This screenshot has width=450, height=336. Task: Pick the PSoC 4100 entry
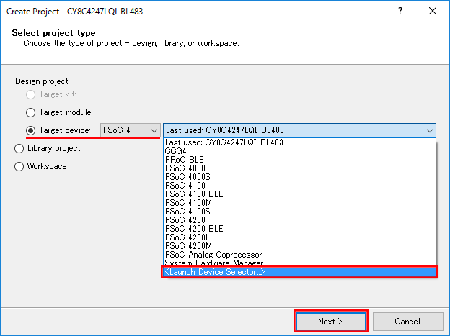coord(299,186)
